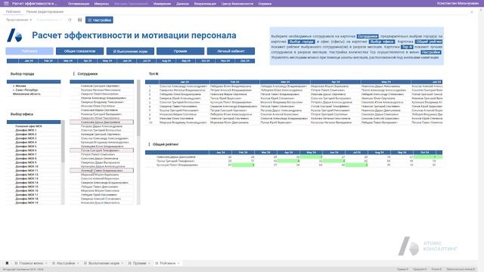Viewport: 484px width, 272px height.
Task: Open the Справка menu
Action: coord(265,4)
